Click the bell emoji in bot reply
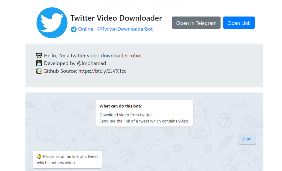Viewport: 282px width, 171px height. tap(39, 156)
